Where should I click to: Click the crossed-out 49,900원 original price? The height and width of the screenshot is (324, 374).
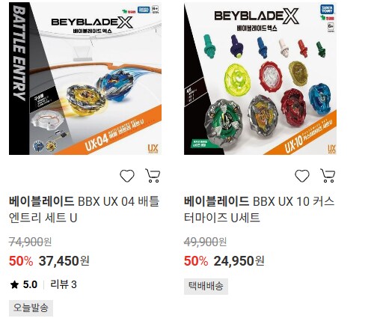(205, 242)
